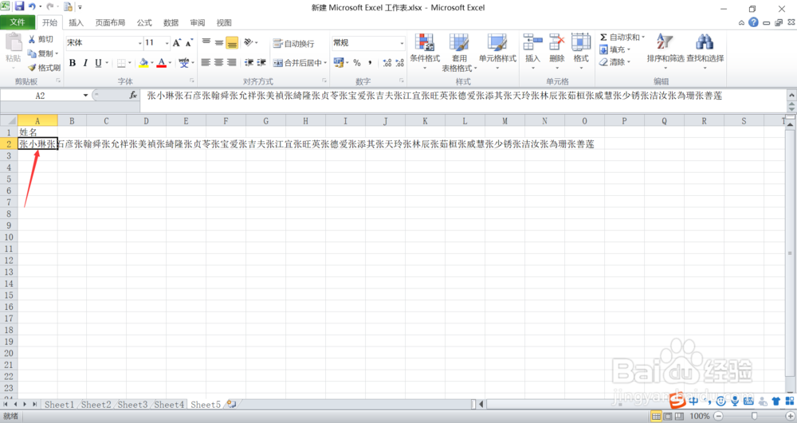Click the increase decimal icon
This screenshot has height=423, width=797.
pos(387,63)
